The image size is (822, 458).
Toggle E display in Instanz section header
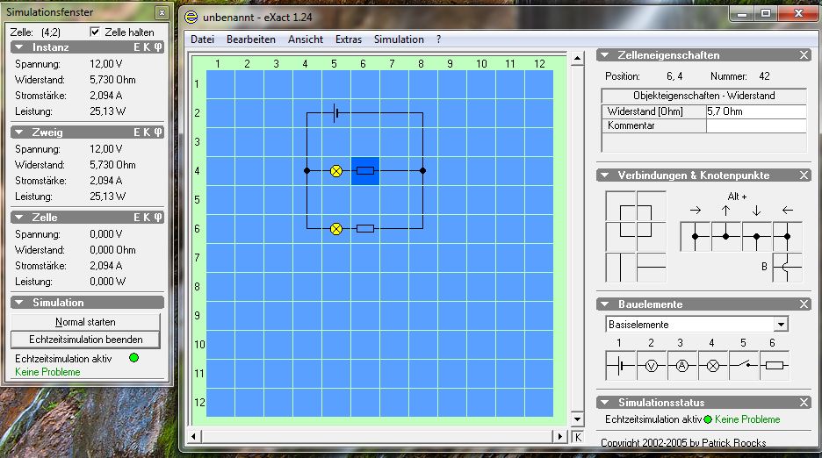137,47
